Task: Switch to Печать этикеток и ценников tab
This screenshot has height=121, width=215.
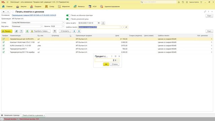Action: (33, 115)
